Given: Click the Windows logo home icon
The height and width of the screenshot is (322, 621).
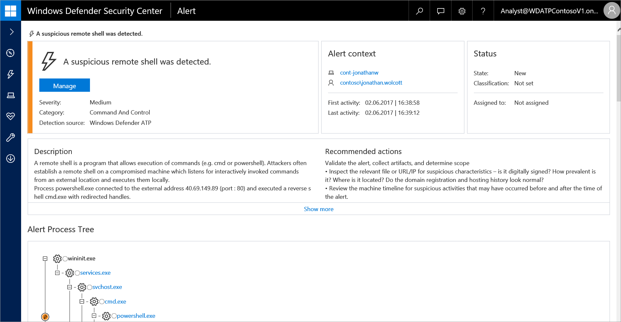Looking at the screenshot, I should [x=10, y=11].
